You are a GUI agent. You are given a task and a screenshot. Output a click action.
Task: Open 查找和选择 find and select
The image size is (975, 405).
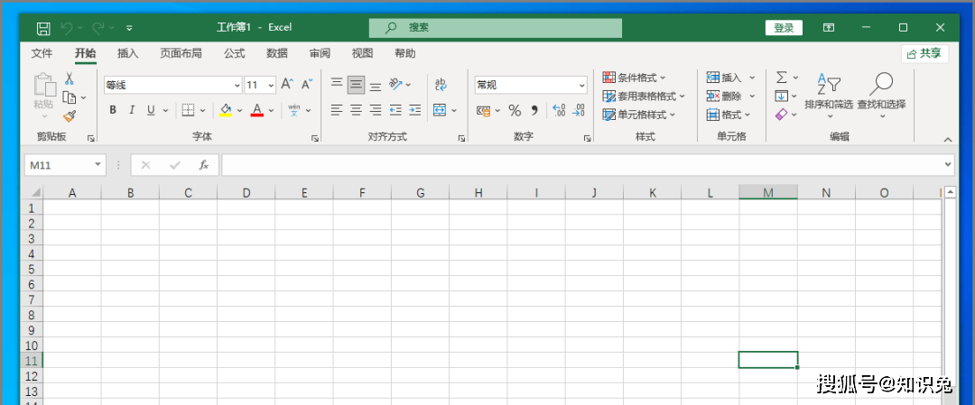coord(882,93)
